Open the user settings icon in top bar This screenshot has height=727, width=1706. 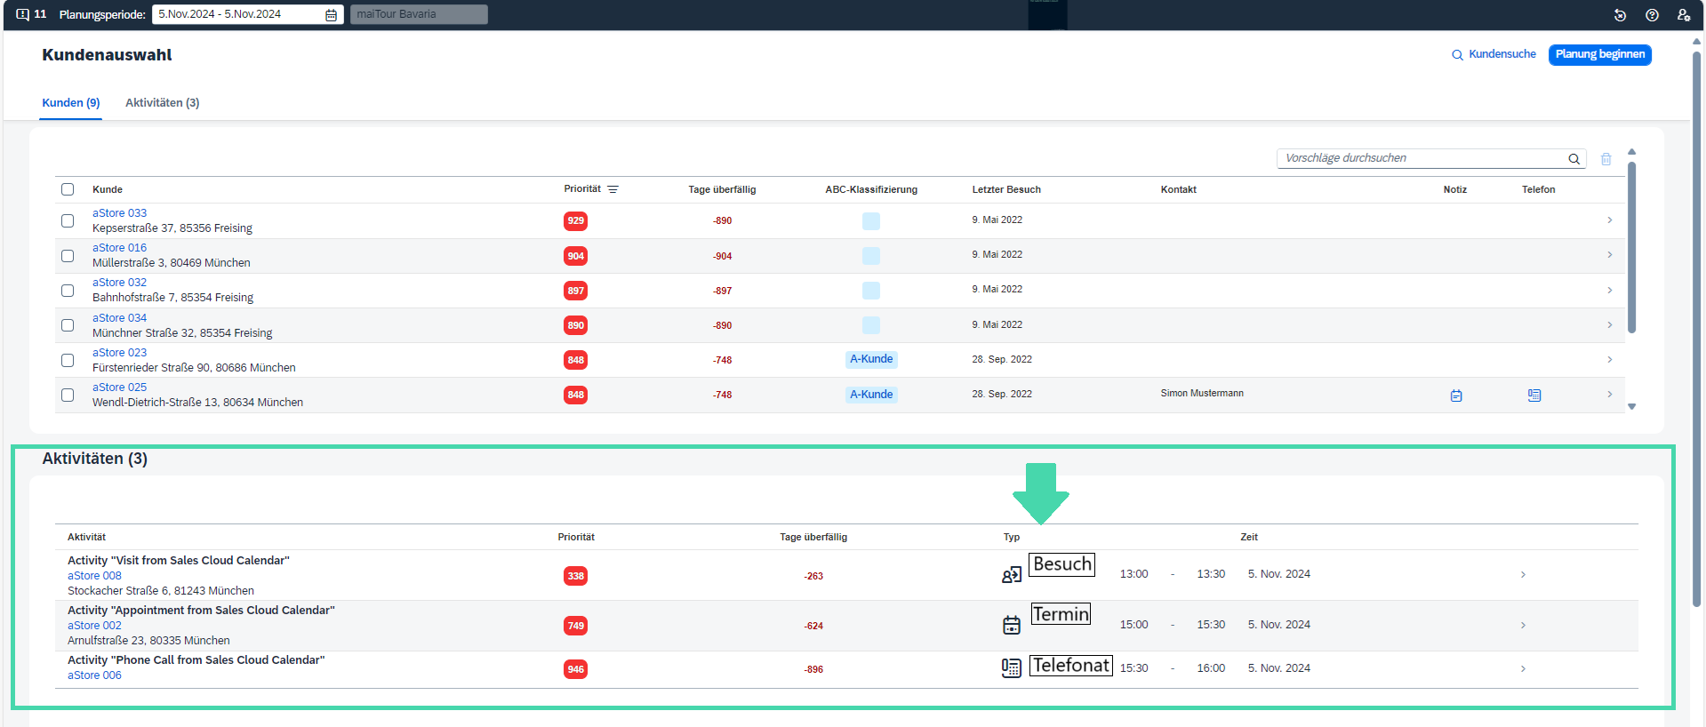[x=1684, y=14]
